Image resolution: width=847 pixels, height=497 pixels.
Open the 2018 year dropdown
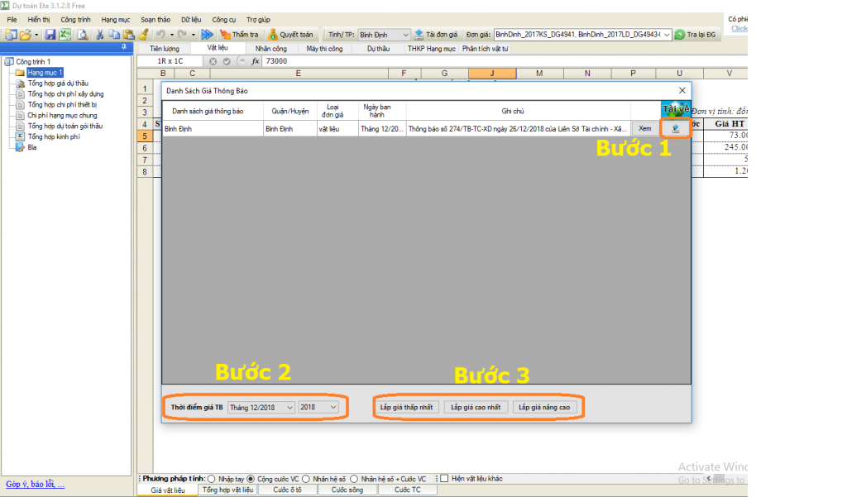(x=318, y=408)
